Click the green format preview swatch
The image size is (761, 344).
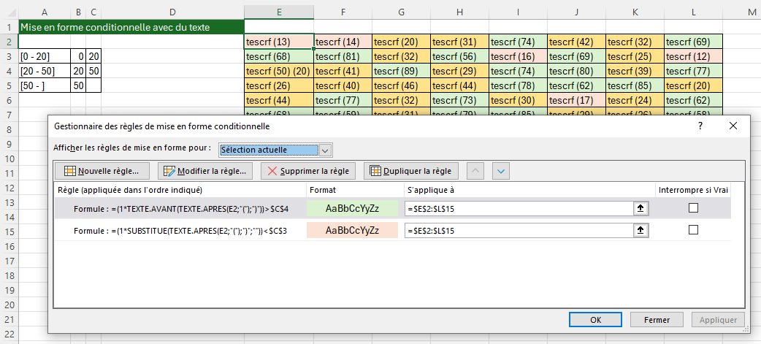pyautogui.click(x=352, y=208)
